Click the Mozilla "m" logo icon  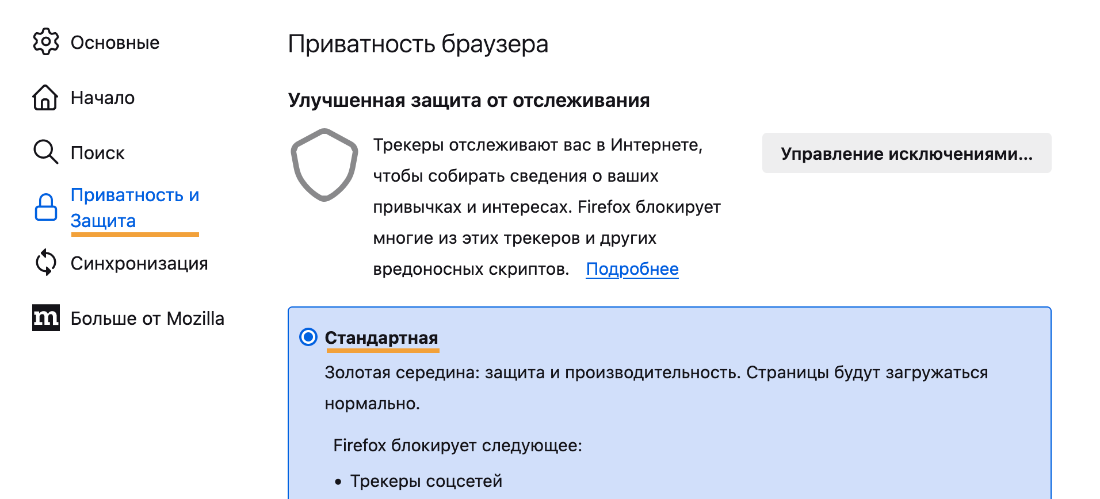coord(46,318)
